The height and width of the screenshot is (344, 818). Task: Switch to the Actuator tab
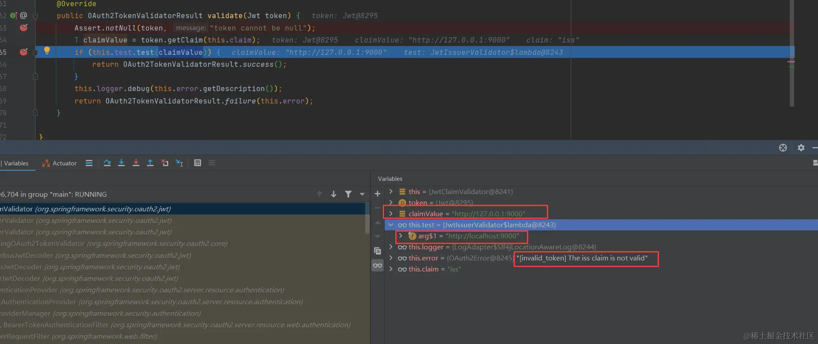(59, 163)
